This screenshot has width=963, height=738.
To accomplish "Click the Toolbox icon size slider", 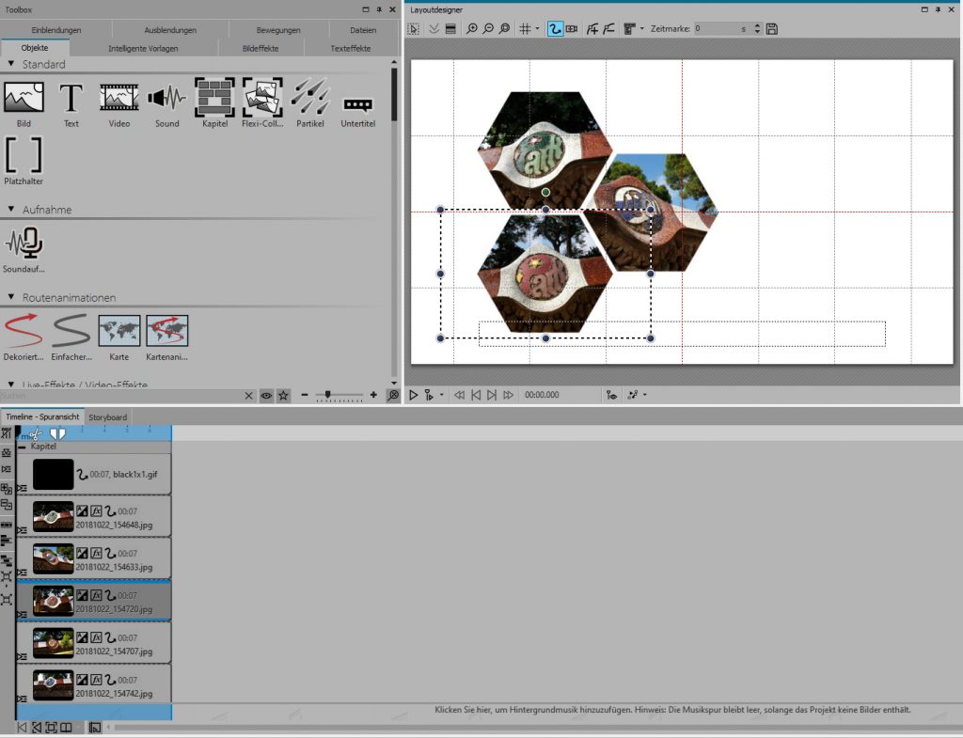I will point(327,396).
